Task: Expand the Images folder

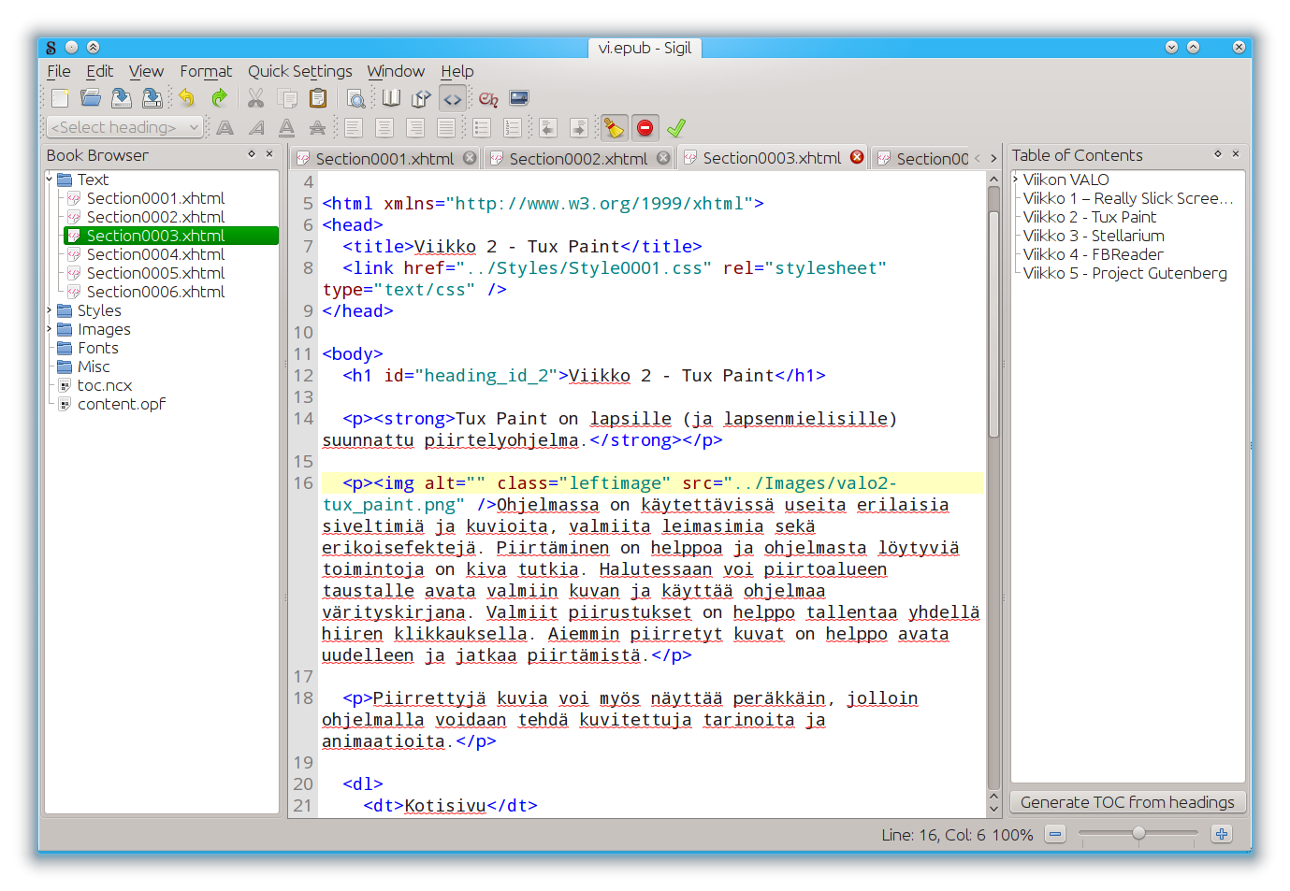Action: [x=50, y=328]
